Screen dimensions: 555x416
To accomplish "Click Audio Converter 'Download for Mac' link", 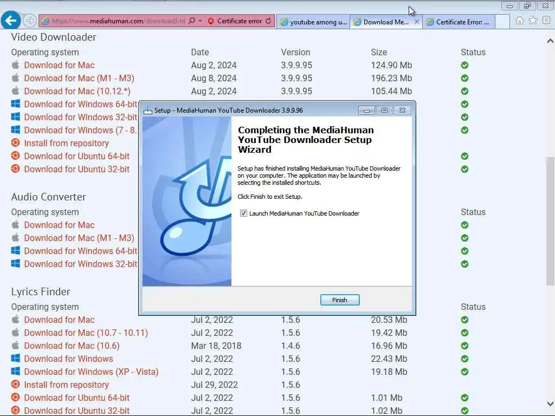I will pos(59,225).
